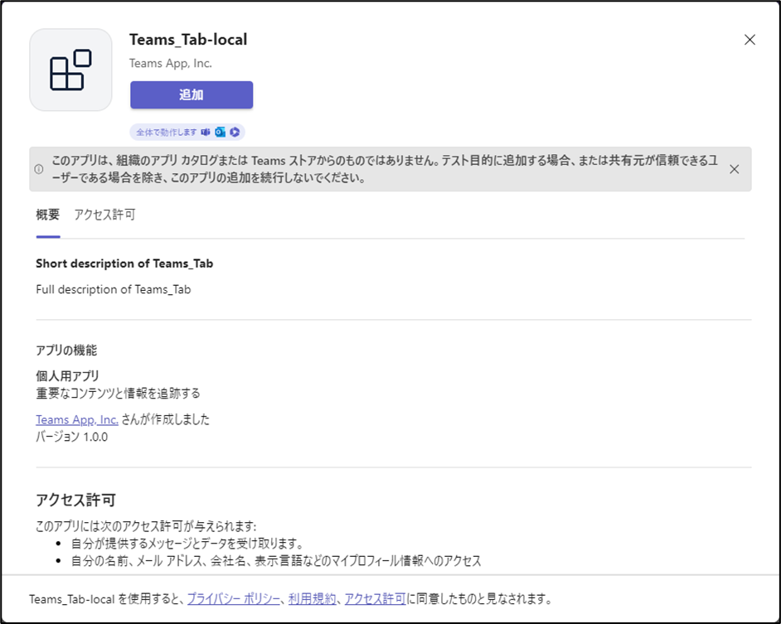Image resolution: width=781 pixels, height=624 pixels.
Task: Open the 利用規約 link
Action: [313, 599]
